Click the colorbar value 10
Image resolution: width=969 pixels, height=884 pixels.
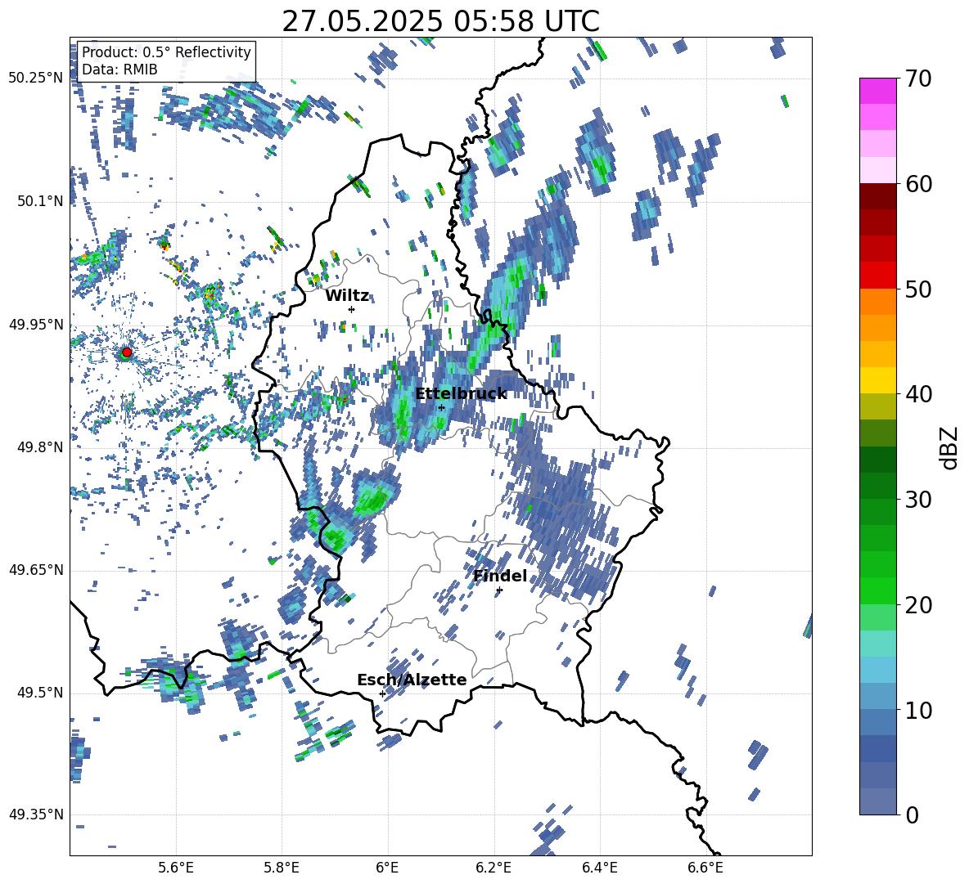tap(919, 710)
